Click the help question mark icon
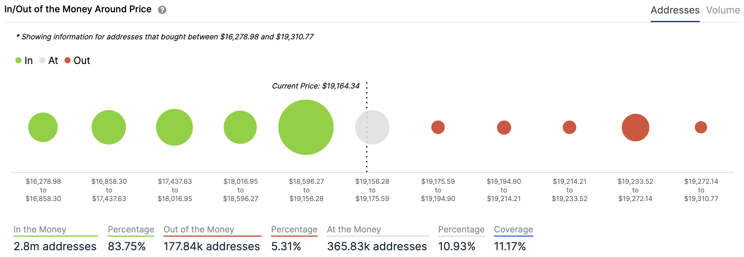744x257 pixels. (x=162, y=10)
